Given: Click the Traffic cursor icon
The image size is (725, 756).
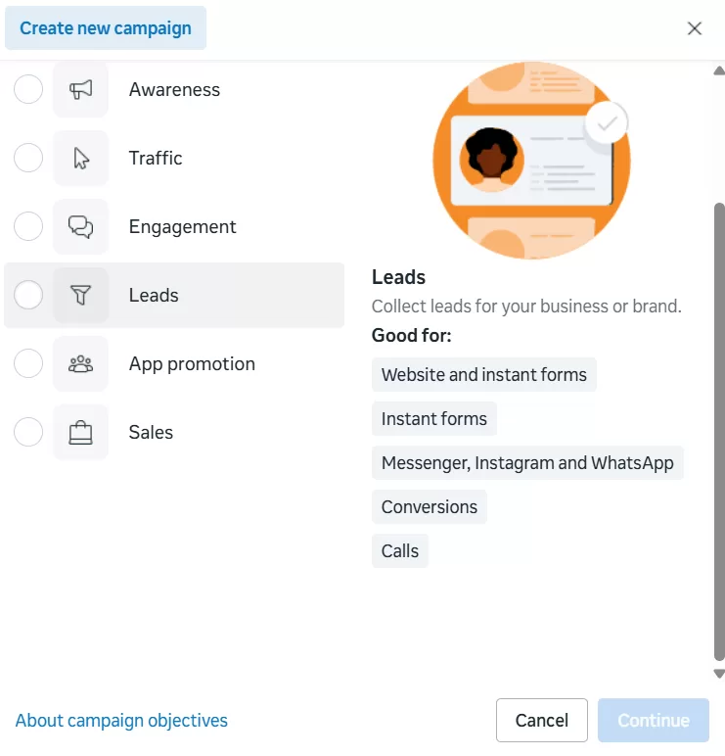Looking at the screenshot, I should [80, 159].
